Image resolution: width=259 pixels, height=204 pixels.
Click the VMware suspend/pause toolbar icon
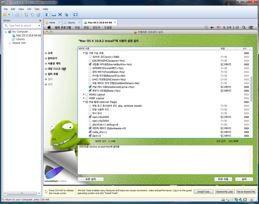click(x=5, y=15)
